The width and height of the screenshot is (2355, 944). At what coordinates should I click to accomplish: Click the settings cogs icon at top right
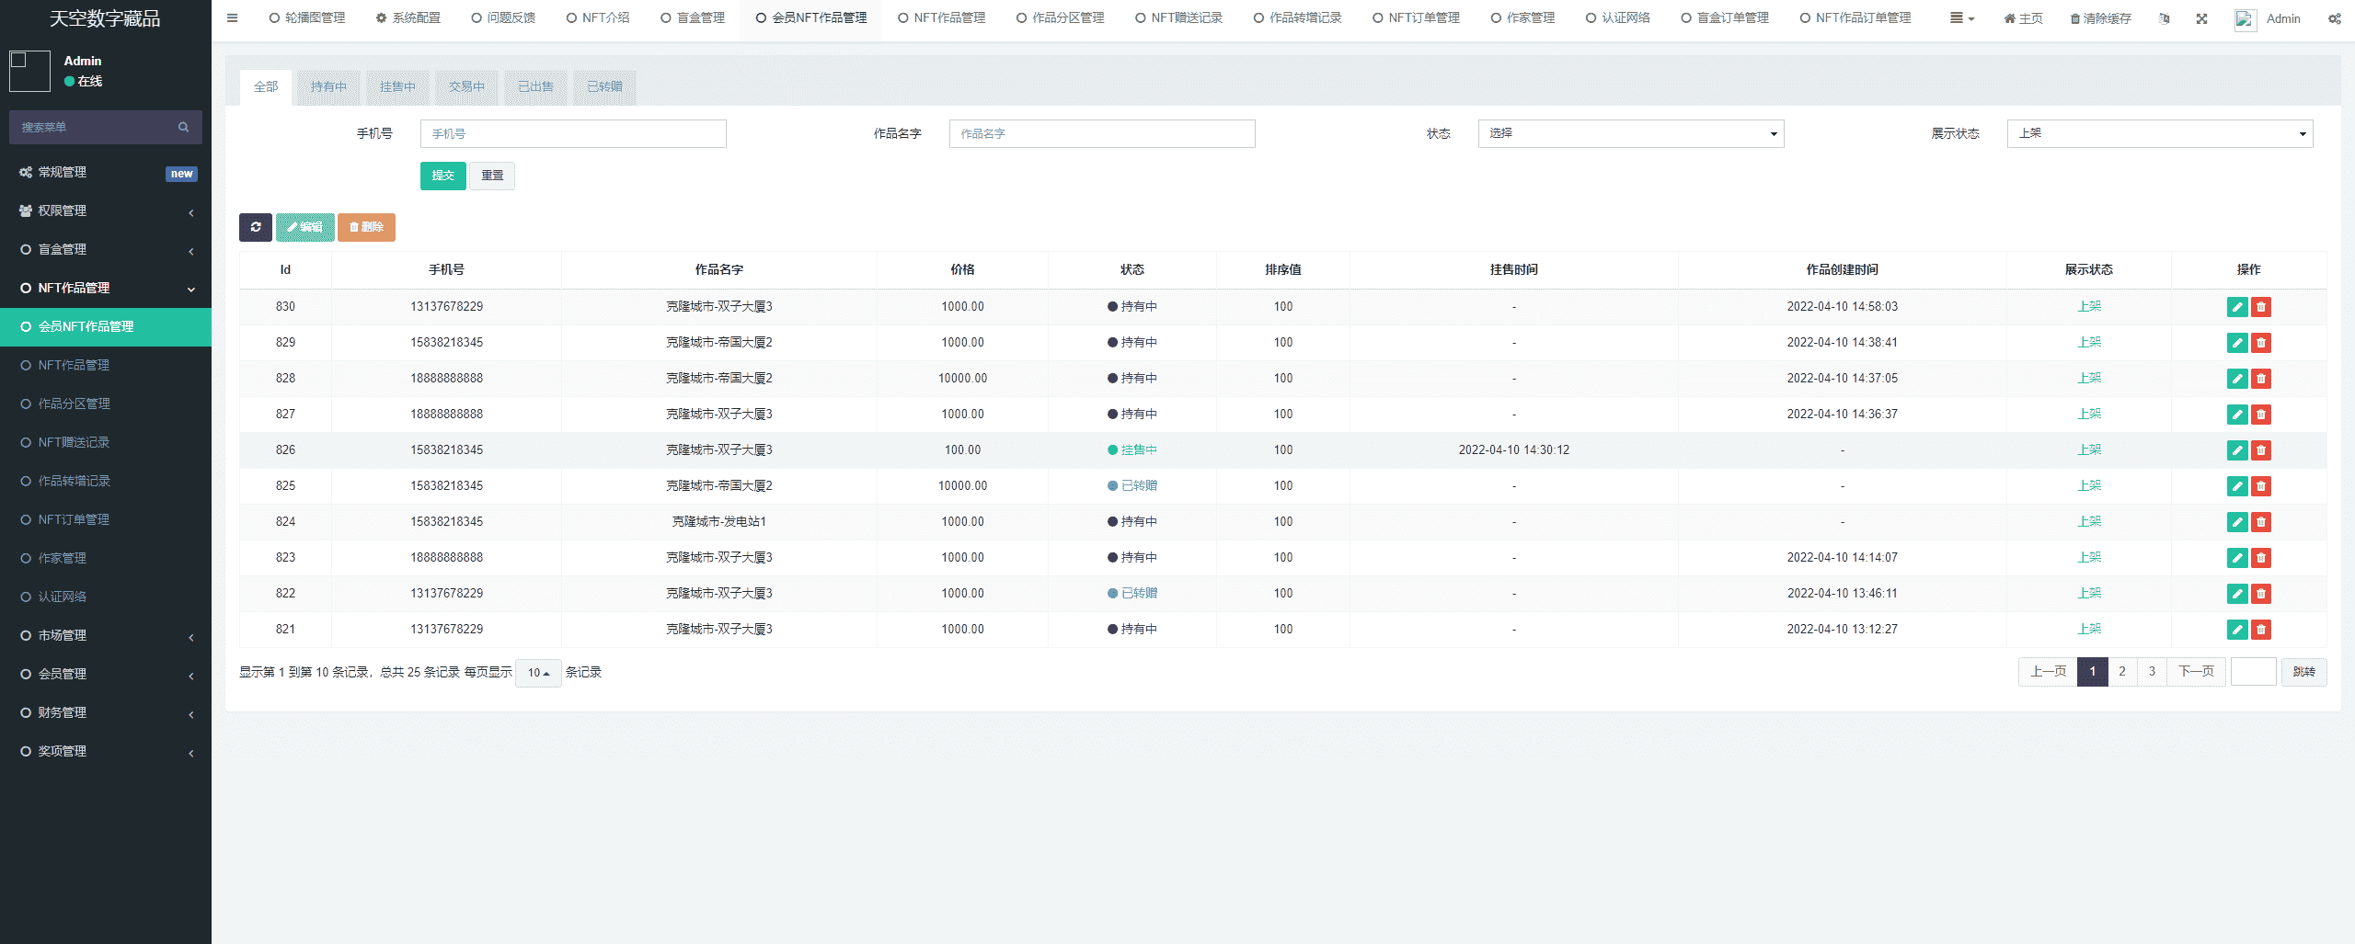2334,18
